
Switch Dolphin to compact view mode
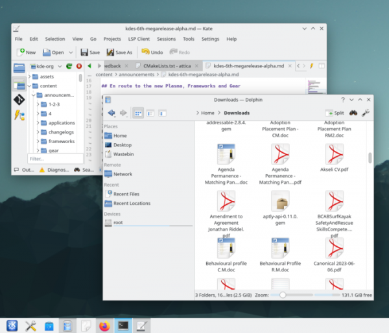point(150,113)
